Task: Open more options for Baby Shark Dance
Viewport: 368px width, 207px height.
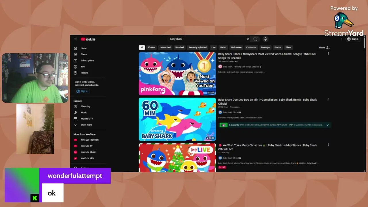Action: click(328, 53)
